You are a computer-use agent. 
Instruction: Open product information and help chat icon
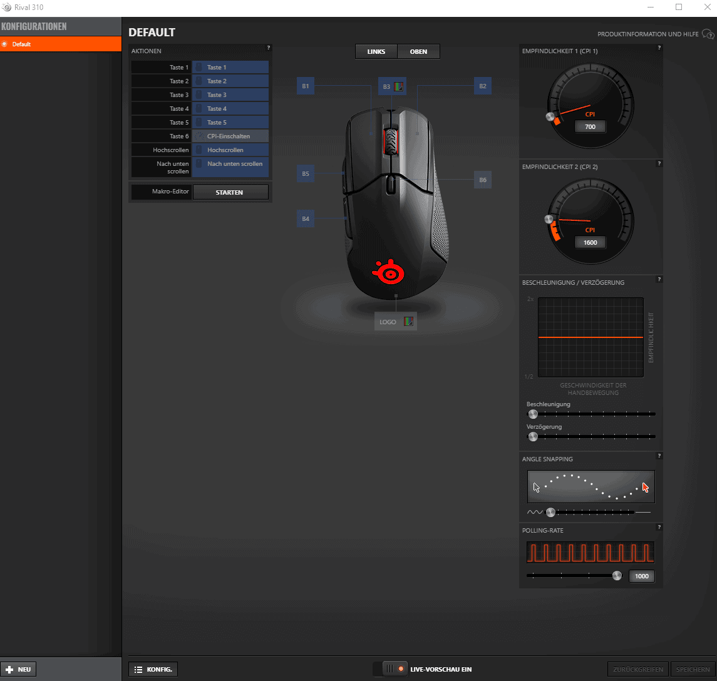(x=708, y=34)
